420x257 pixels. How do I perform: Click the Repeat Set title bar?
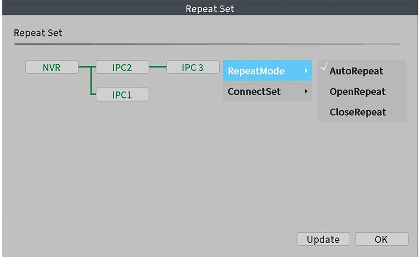pos(210,8)
